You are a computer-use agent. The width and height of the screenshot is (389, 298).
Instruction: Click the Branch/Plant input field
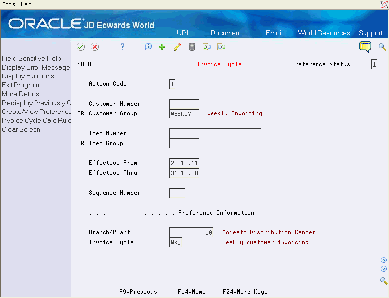tap(191, 232)
